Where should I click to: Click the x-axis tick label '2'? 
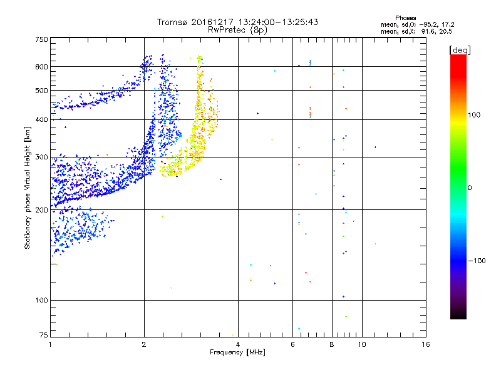(x=144, y=344)
